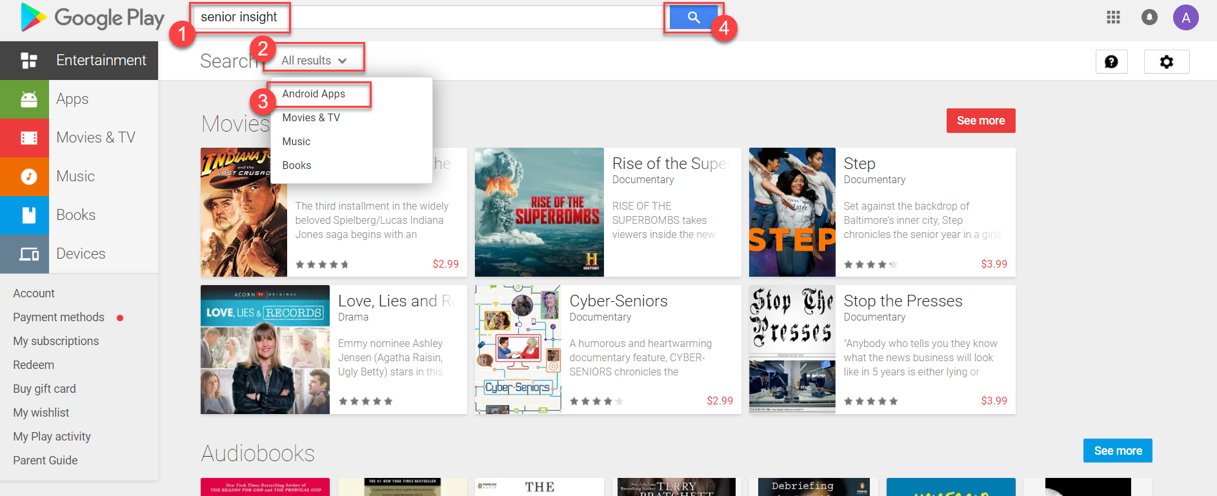Viewport: 1217px width, 496px height.
Task: Select Books from the dropdown list
Action: (x=297, y=165)
